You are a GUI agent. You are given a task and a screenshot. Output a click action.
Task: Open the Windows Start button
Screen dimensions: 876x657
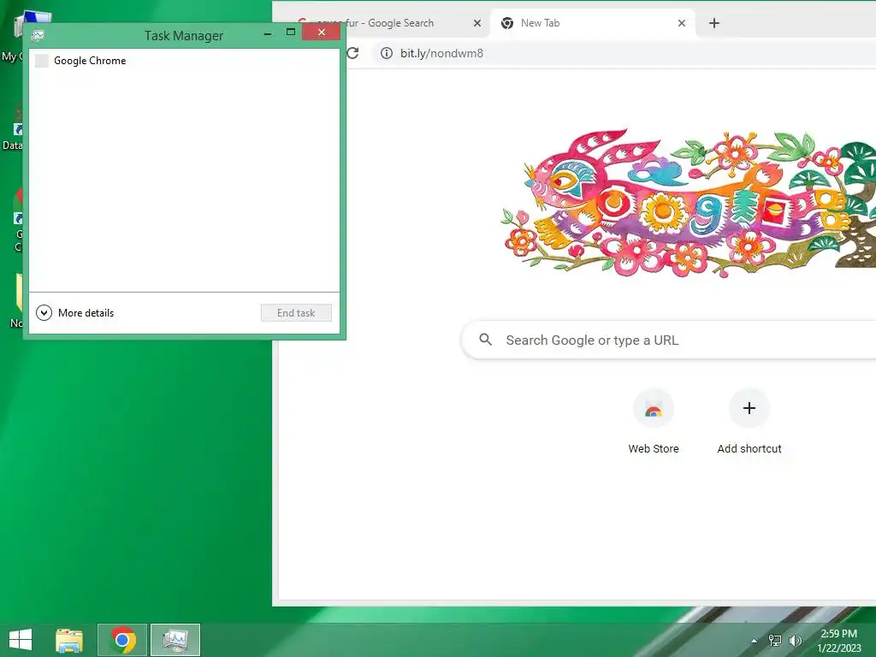[21, 640]
